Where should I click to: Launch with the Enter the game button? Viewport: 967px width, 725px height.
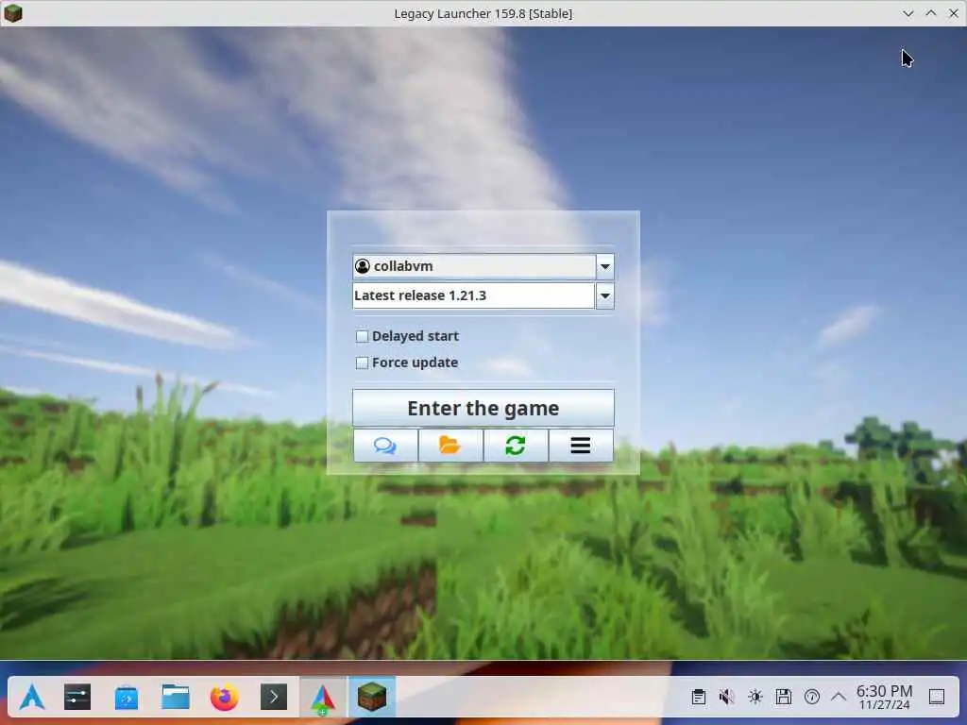coord(483,408)
